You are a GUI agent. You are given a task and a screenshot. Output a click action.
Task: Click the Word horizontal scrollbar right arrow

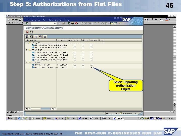click(172, 112)
